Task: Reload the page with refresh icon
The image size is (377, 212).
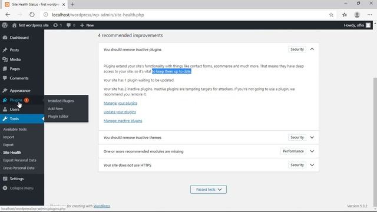Action: click(x=32, y=15)
